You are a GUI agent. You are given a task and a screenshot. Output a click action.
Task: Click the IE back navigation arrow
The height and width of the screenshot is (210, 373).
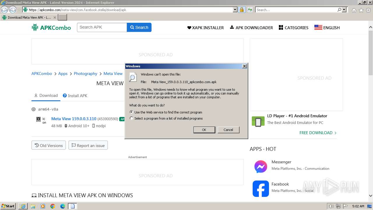5,10
